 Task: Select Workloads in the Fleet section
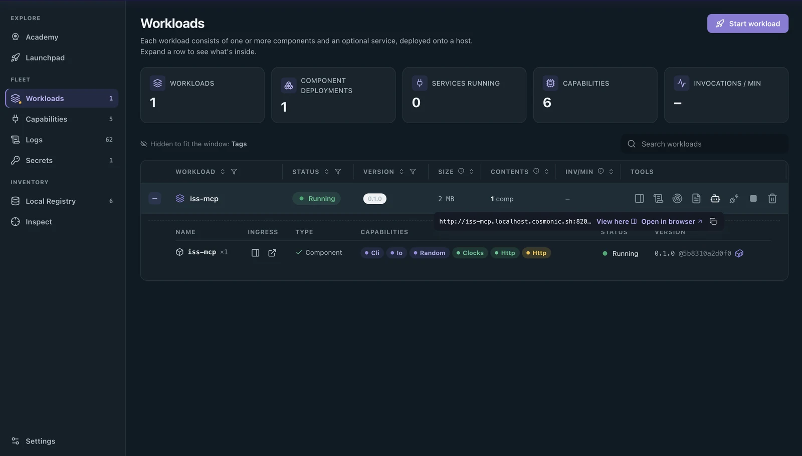point(62,99)
